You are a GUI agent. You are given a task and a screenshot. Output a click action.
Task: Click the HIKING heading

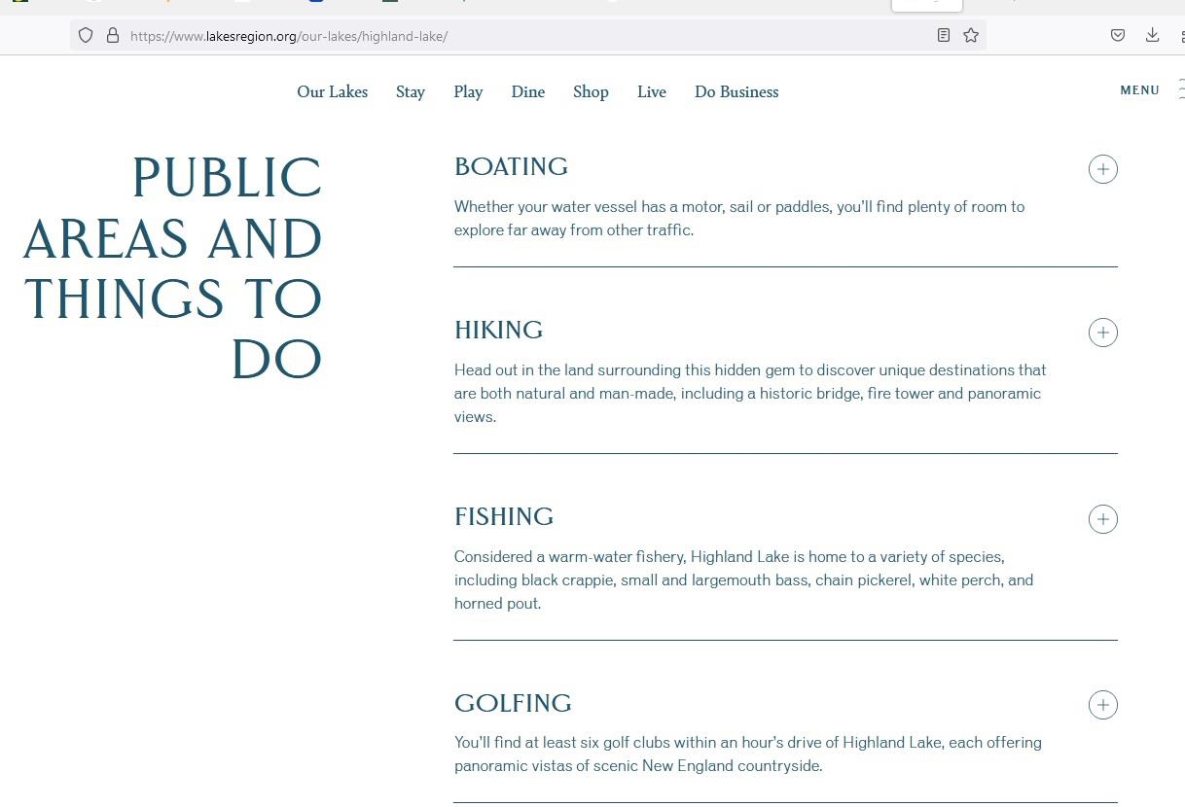(x=498, y=330)
